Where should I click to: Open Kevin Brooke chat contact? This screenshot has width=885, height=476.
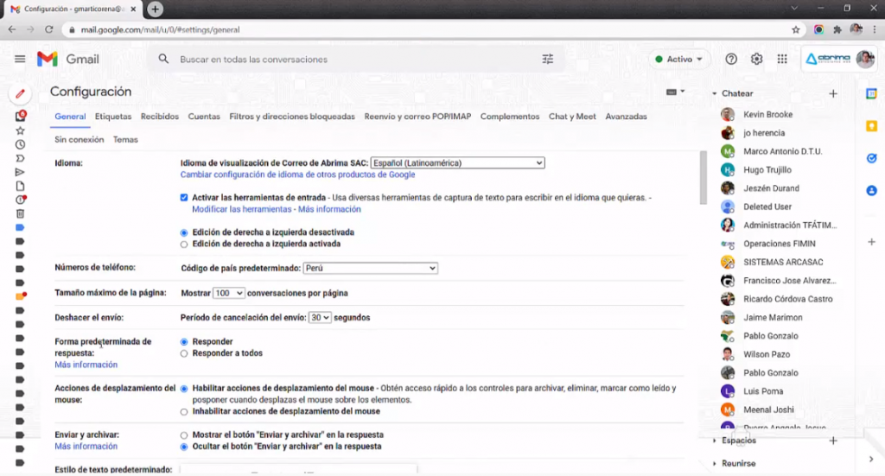[x=767, y=114]
